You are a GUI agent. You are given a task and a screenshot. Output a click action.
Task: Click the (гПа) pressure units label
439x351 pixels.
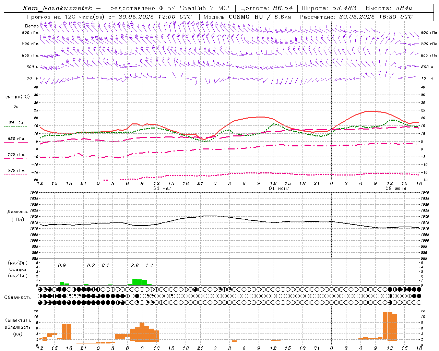point(17,219)
